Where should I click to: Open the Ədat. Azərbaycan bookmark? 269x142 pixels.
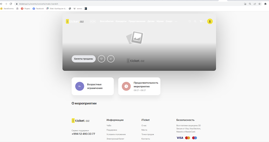pyautogui.click(x=56, y=9)
